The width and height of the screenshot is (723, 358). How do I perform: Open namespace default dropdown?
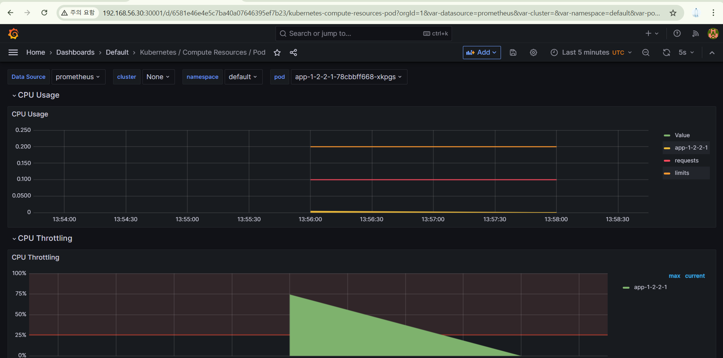point(243,77)
